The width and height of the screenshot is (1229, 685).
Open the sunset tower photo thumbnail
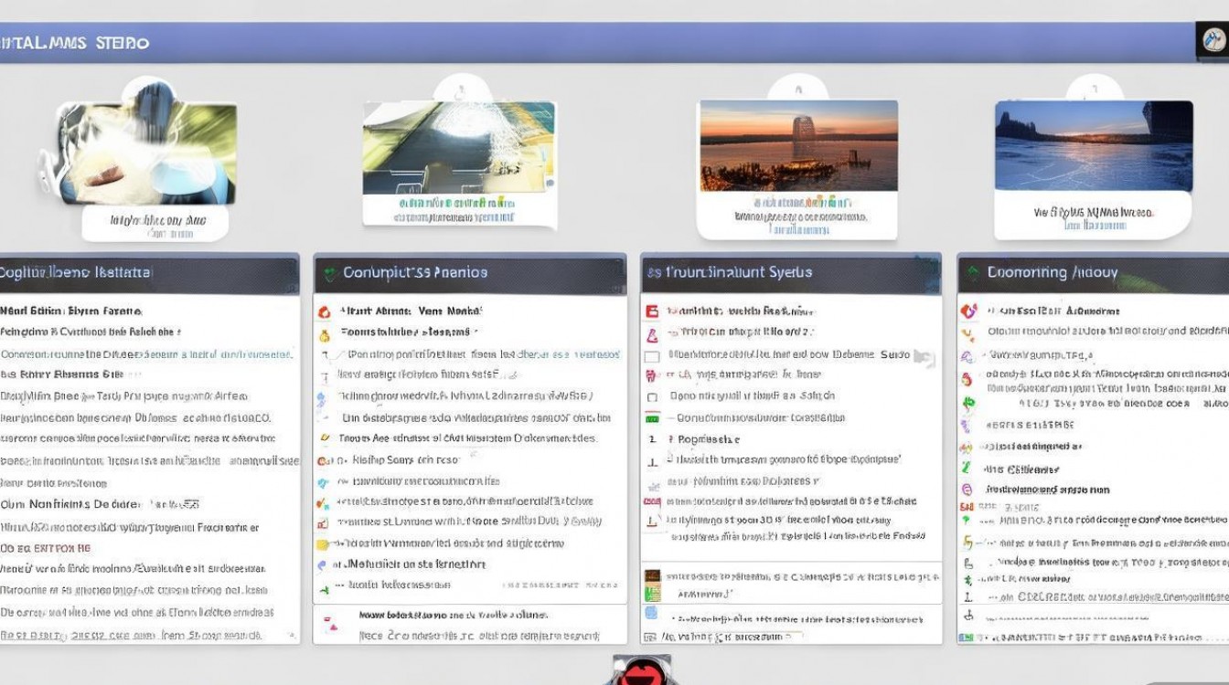coord(797,146)
